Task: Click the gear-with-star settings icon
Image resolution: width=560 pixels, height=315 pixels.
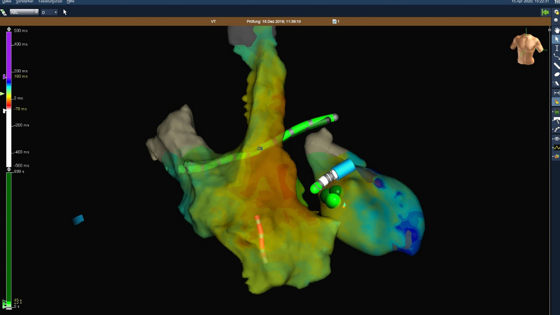Action: 556,12
